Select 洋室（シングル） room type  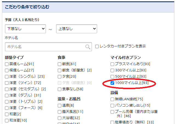pos(7,77)
